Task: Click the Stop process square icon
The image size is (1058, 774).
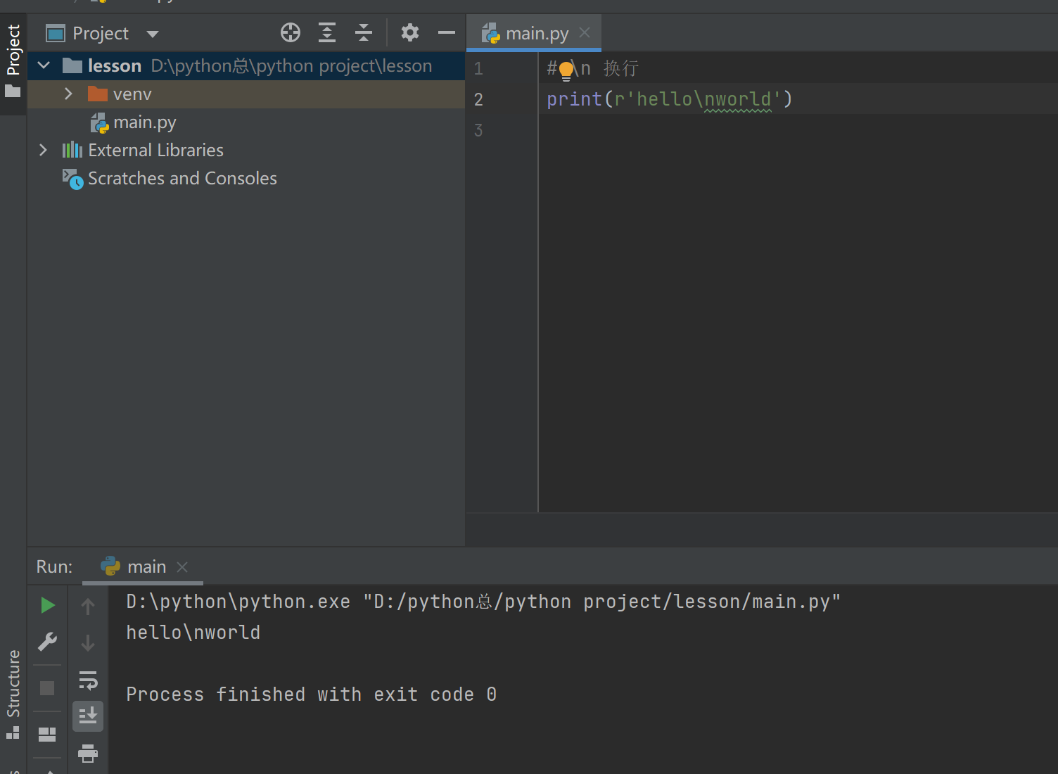Action: [47, 687]
